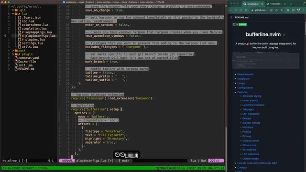Open .luarc.json file icon
The width and height of the screenshot is (306, 172).
tap(20, 18)
